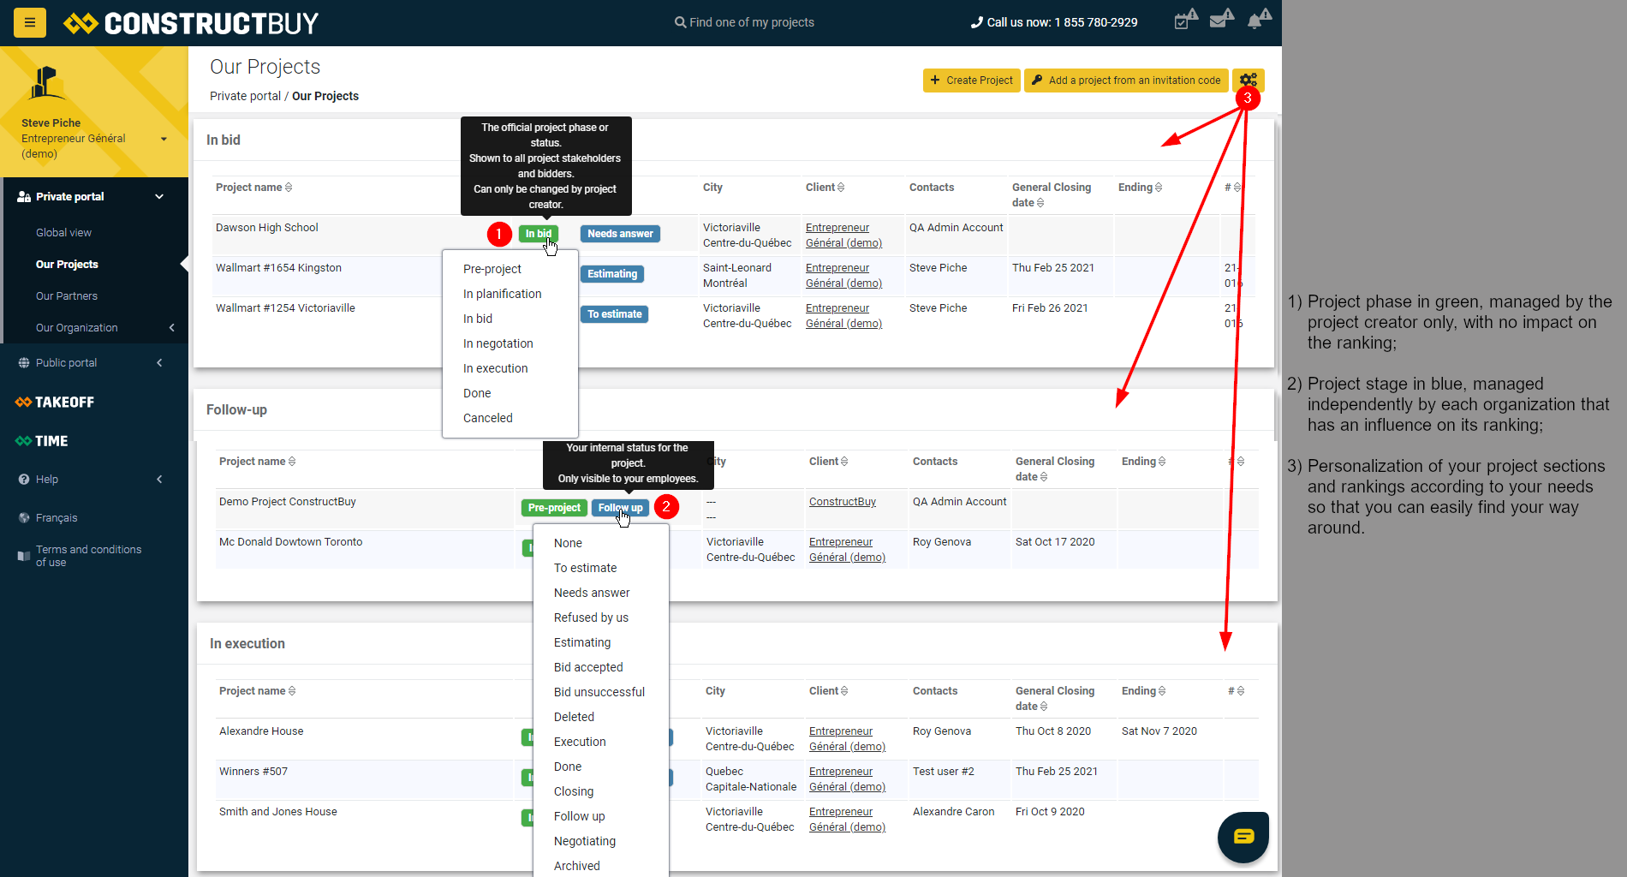
Task: Select 'In execution' from the phase menu
Action: point(495,367)
